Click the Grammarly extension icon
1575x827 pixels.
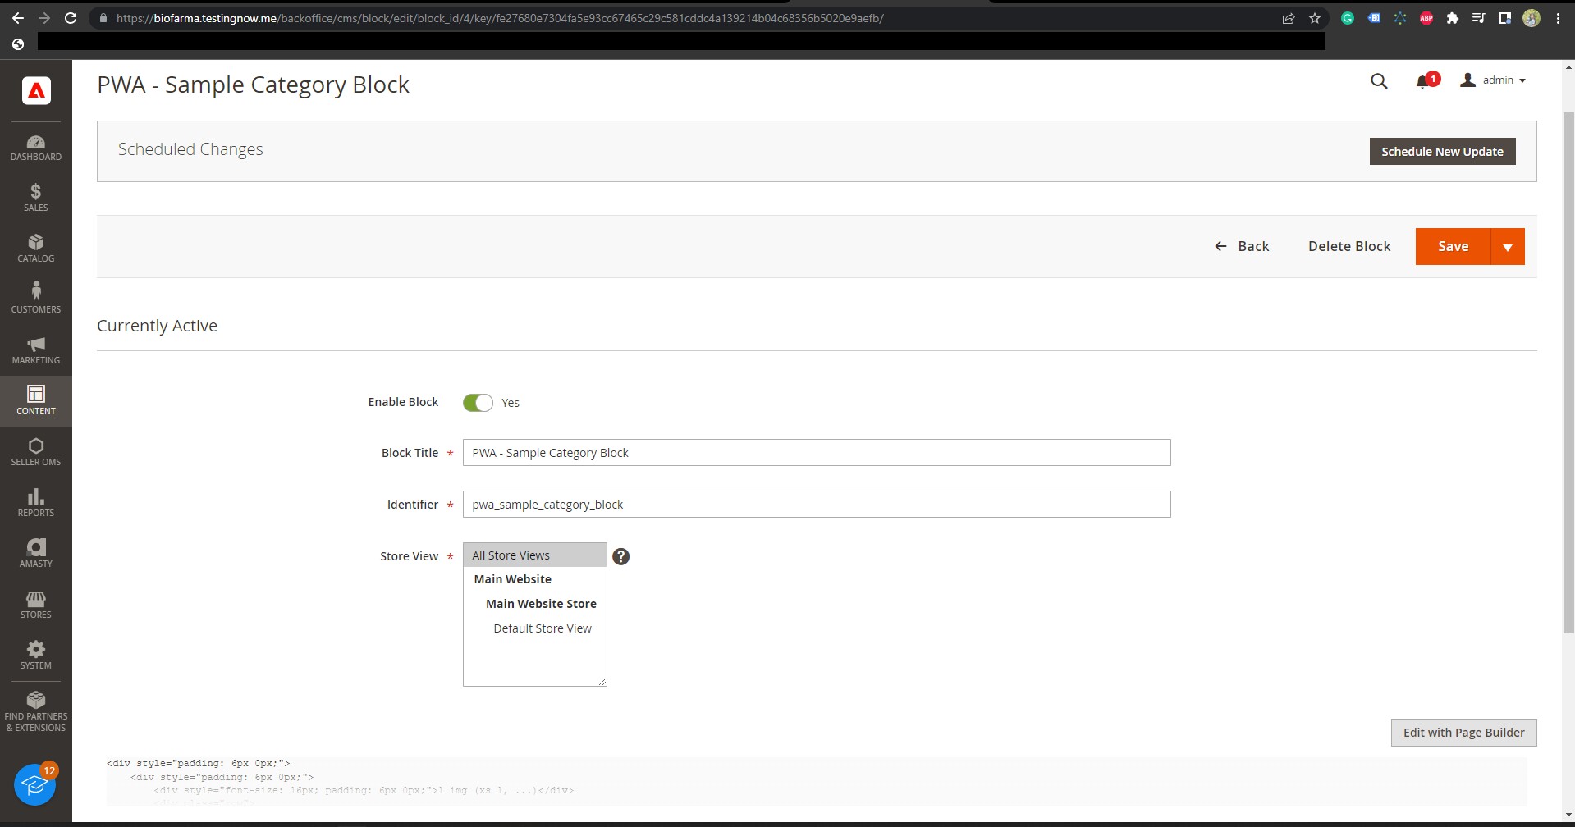[1348, 18]
